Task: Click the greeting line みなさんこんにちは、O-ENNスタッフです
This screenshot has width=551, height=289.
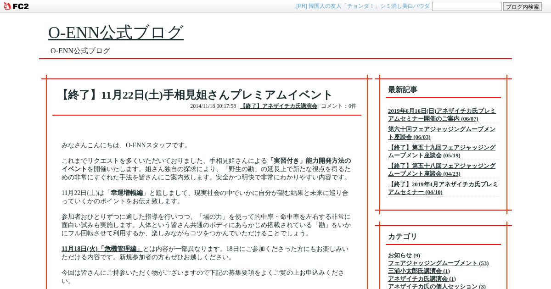Action: tap(126, 145)
